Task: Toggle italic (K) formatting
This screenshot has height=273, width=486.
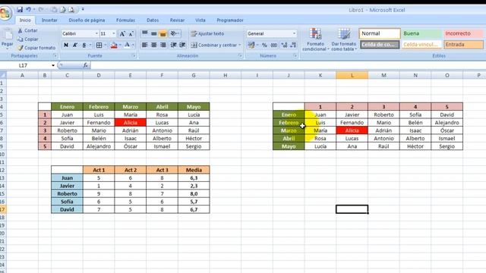Action: pos(74,45)
